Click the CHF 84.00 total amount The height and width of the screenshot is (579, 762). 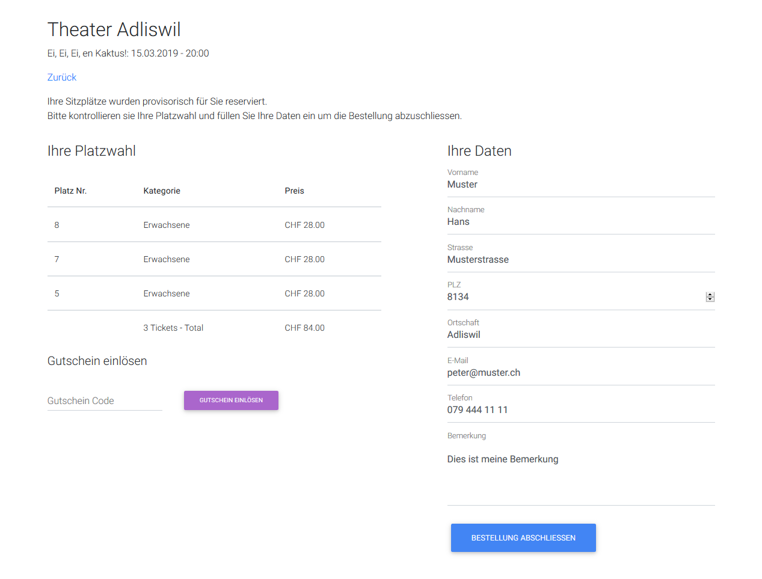(x=304, y=328)
